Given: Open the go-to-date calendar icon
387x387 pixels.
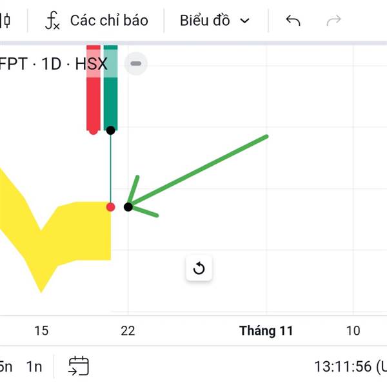Looking at the screenshot, I should pos(79,366).
